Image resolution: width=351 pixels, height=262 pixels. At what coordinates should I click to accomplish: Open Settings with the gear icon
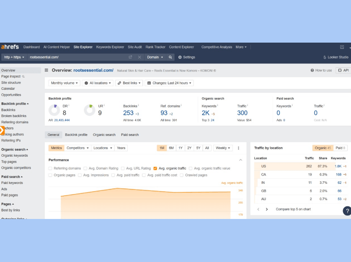tap(180, 57)
